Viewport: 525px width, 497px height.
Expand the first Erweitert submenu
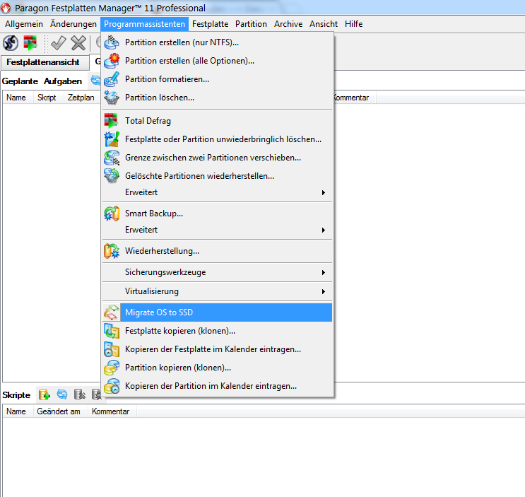[218, 192]
